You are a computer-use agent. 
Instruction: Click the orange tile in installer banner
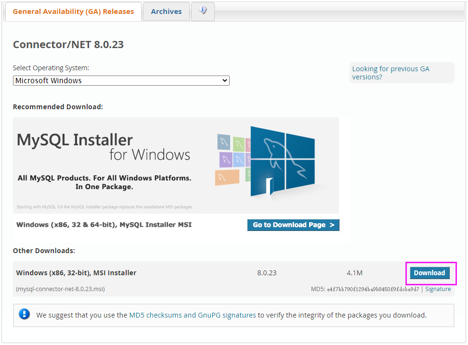tap(227, 177)
